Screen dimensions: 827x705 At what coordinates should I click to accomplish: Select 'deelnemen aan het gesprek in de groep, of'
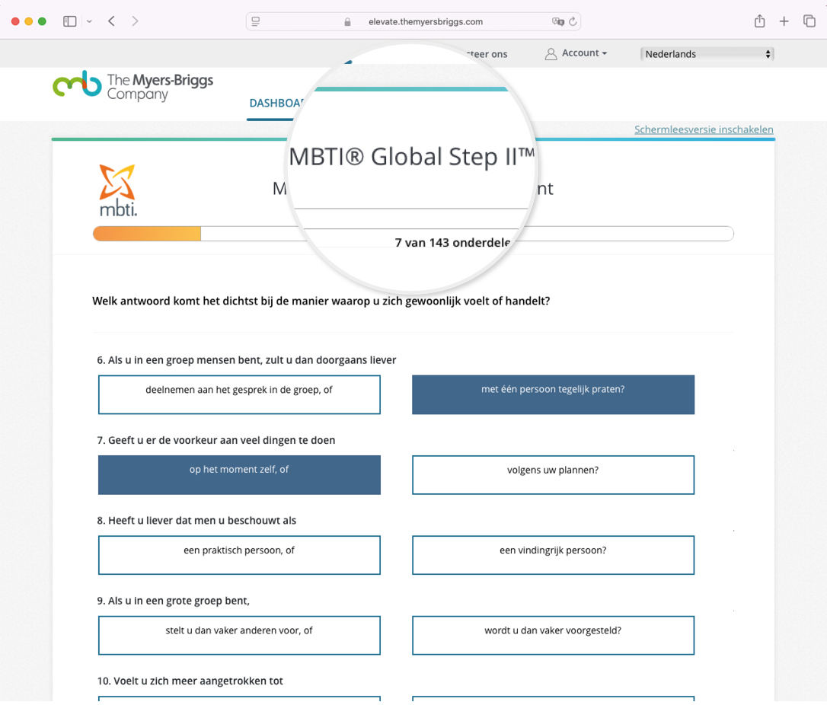239,394
